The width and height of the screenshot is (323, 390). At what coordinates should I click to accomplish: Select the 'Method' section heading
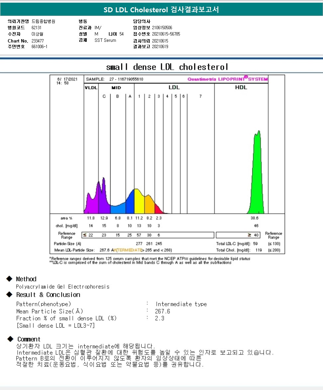[26, 279]
